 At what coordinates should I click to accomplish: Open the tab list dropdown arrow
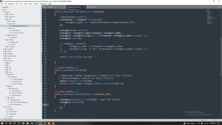220,7
